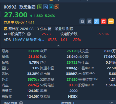The height and width of the screenshot is (104, 116).
Task: Collapse the ADR section with the up chevron
Action: [x=58, y=46]
